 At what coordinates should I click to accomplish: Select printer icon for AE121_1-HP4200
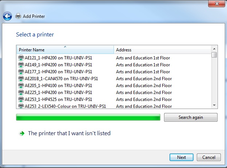click(21, 58)
